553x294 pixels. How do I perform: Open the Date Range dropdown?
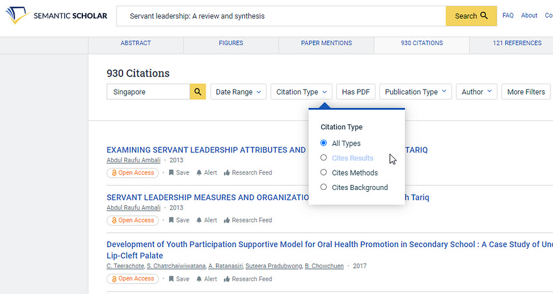pyautogui.click(x=239, y=92)
